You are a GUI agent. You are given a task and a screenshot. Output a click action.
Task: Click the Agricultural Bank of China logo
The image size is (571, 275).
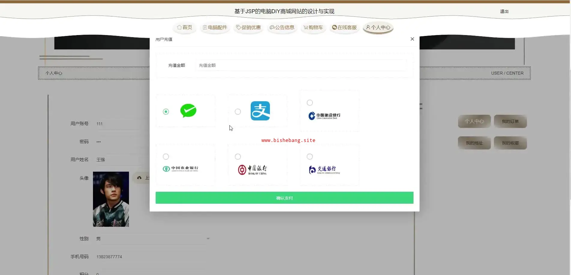[x=181, y=169]
